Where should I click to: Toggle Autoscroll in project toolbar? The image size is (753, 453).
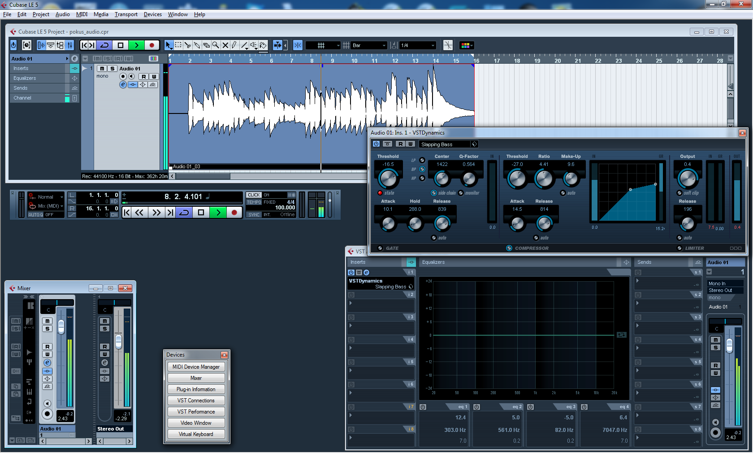coord(277,45)
